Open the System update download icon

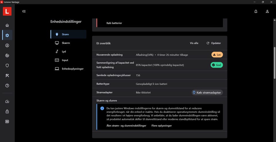point(7,46)
